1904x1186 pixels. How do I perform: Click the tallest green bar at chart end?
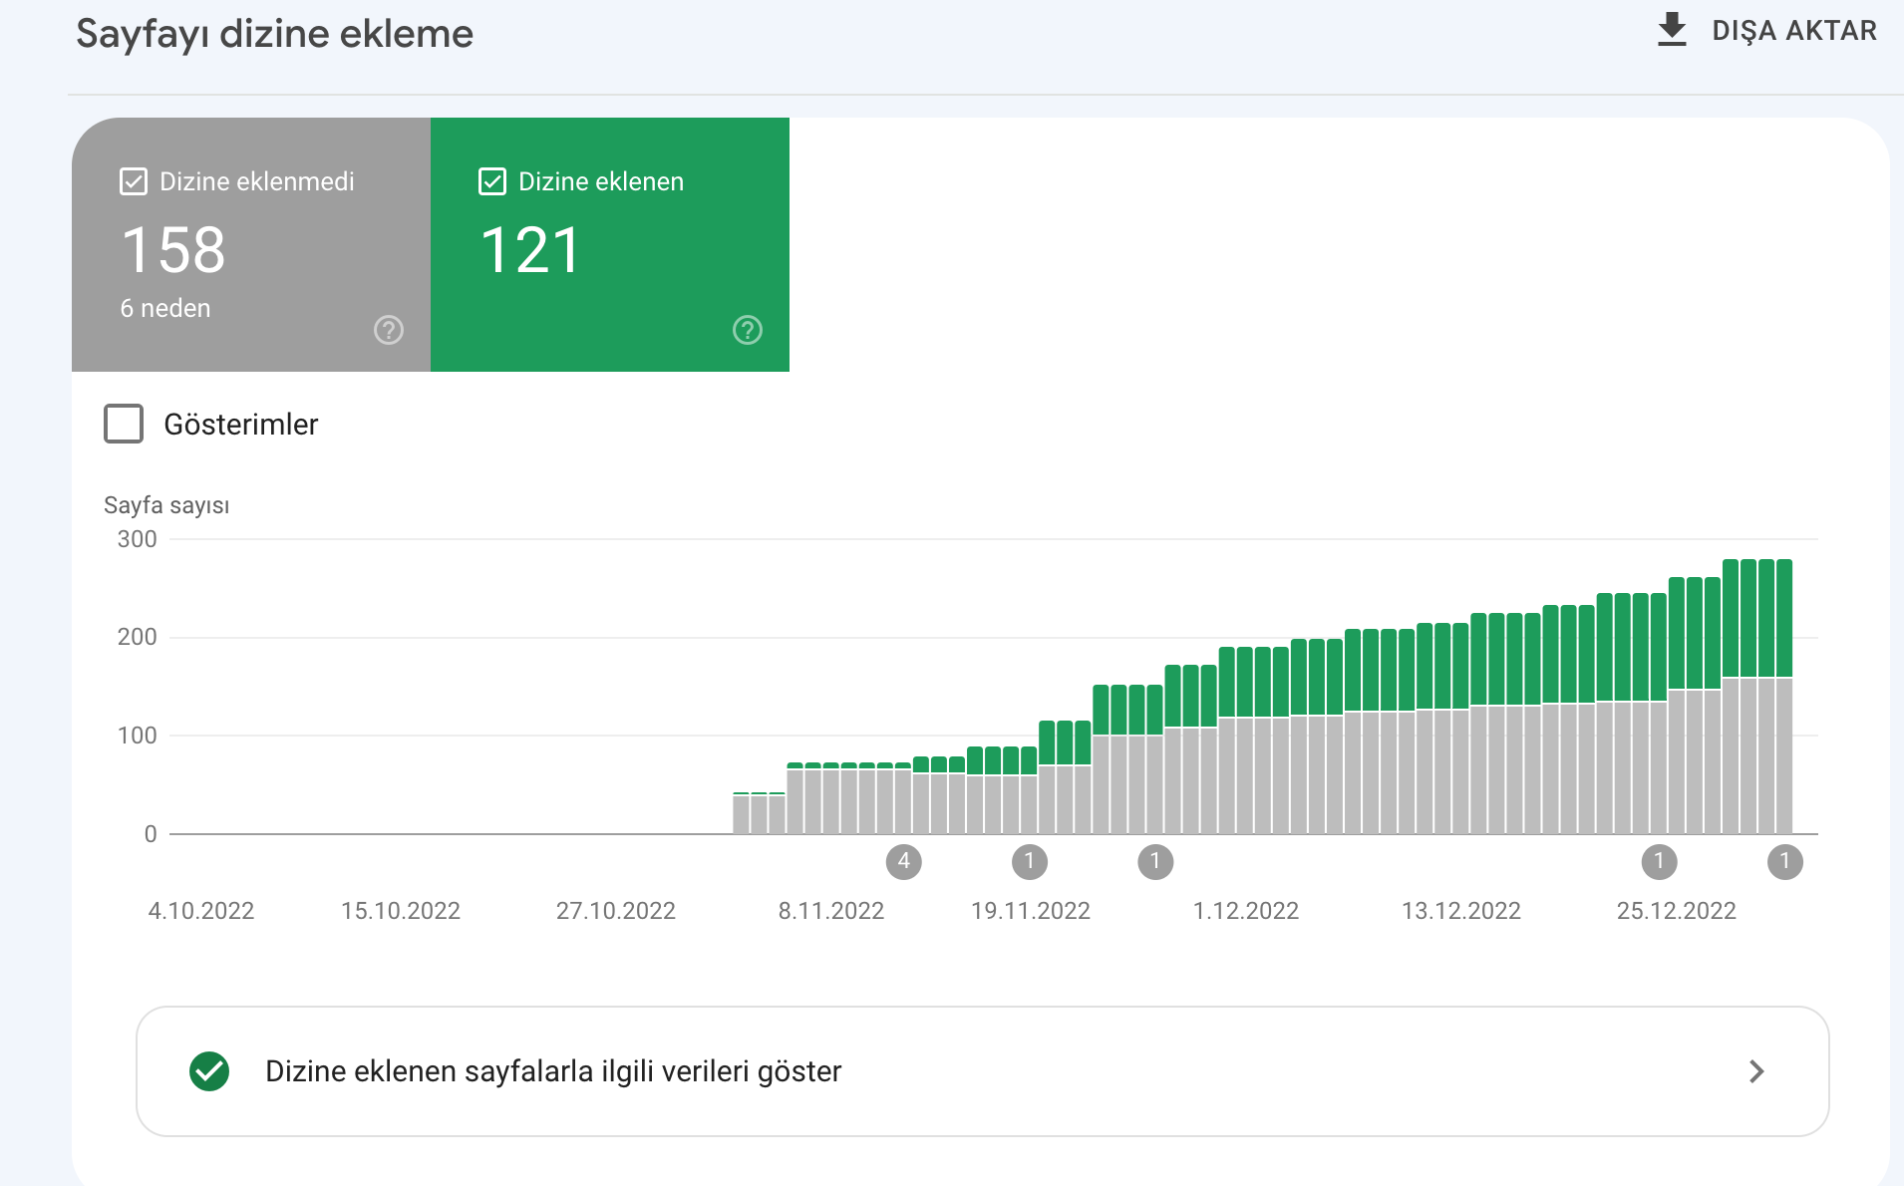[x=1784, y=618]
